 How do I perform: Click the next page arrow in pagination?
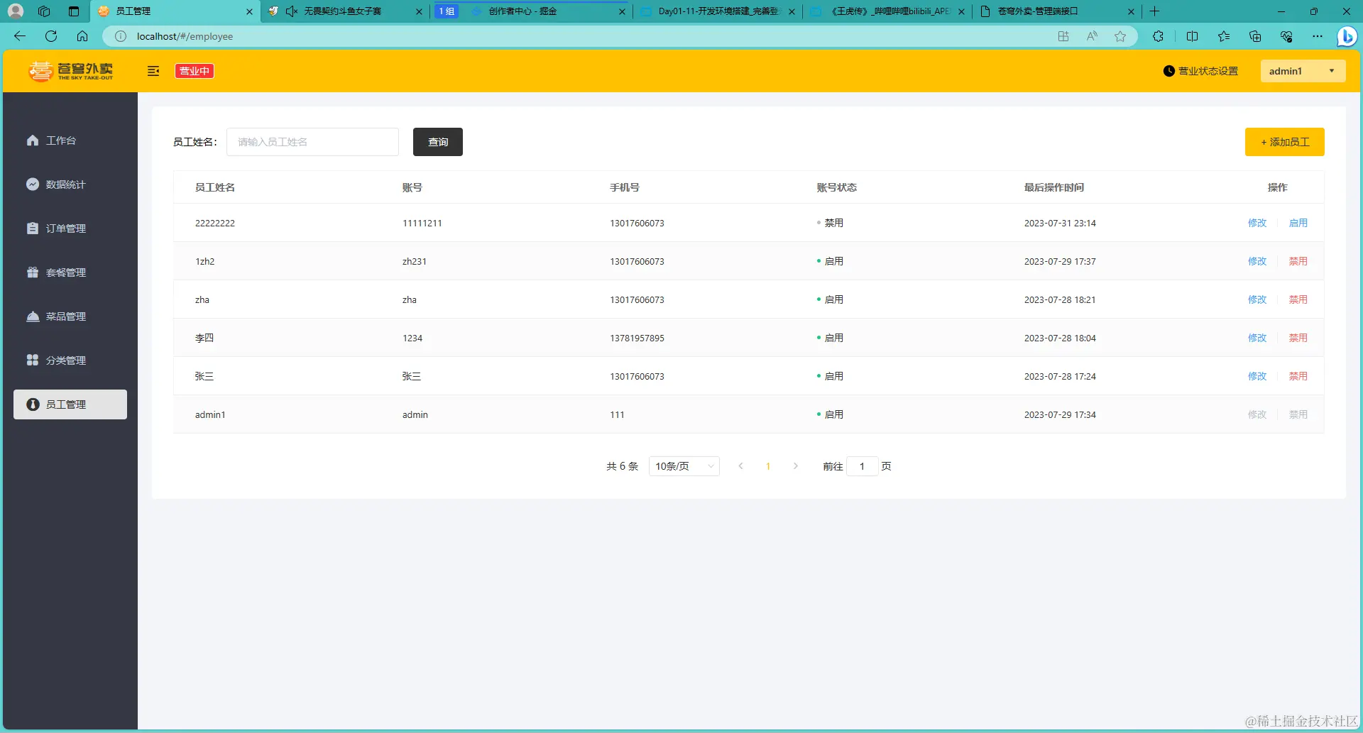796,466
